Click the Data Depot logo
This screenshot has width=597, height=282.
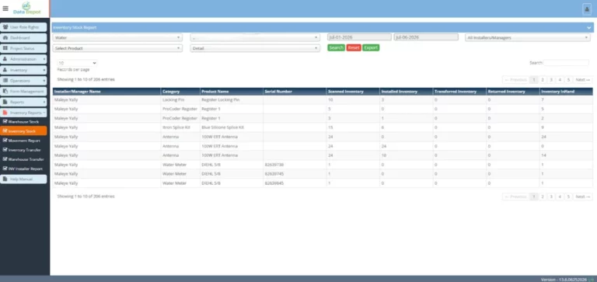[x=26, y=9]
